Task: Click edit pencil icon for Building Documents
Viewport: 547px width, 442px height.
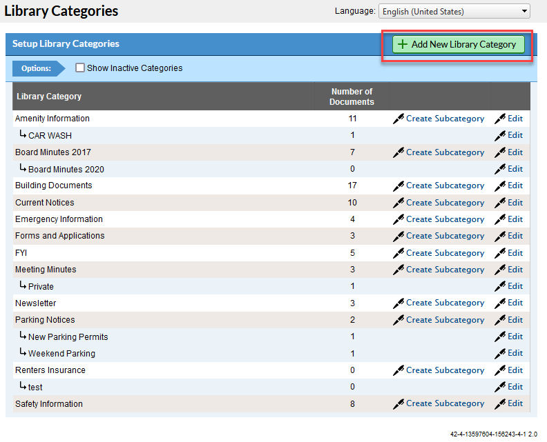Action: tap(500, 185)
